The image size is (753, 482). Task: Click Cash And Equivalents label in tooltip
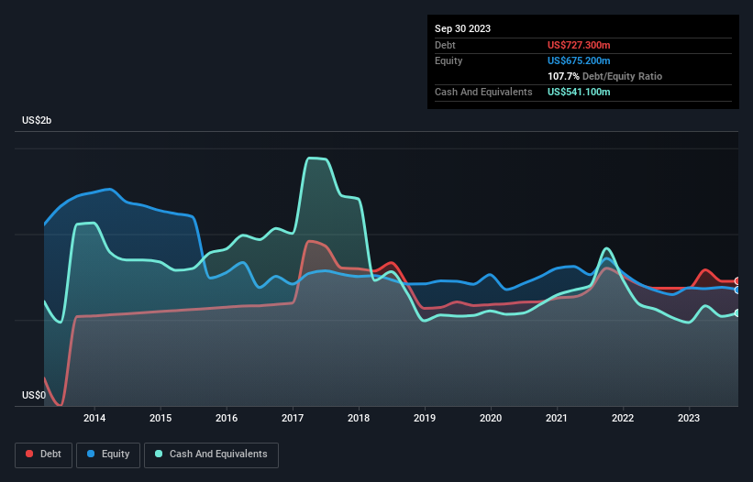pyautogui.click(x=483, y=92)
